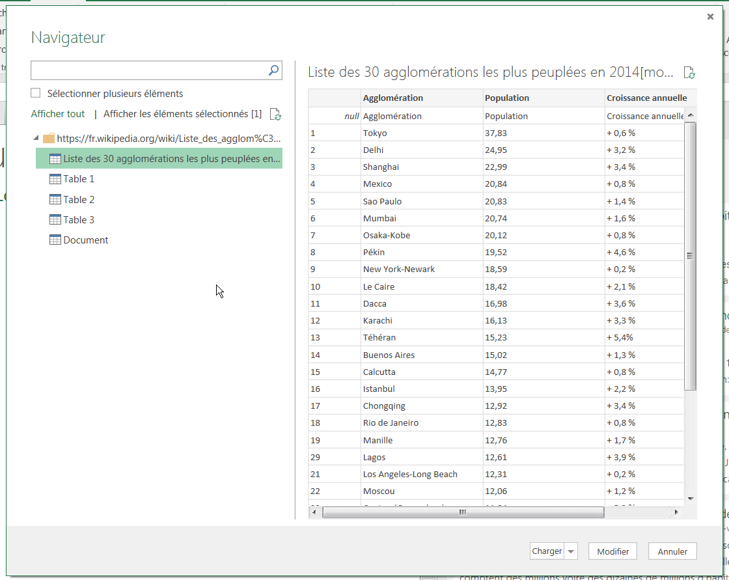
Task: Select Liste des 30 agglomérations tree item
Action: (171, 159)
